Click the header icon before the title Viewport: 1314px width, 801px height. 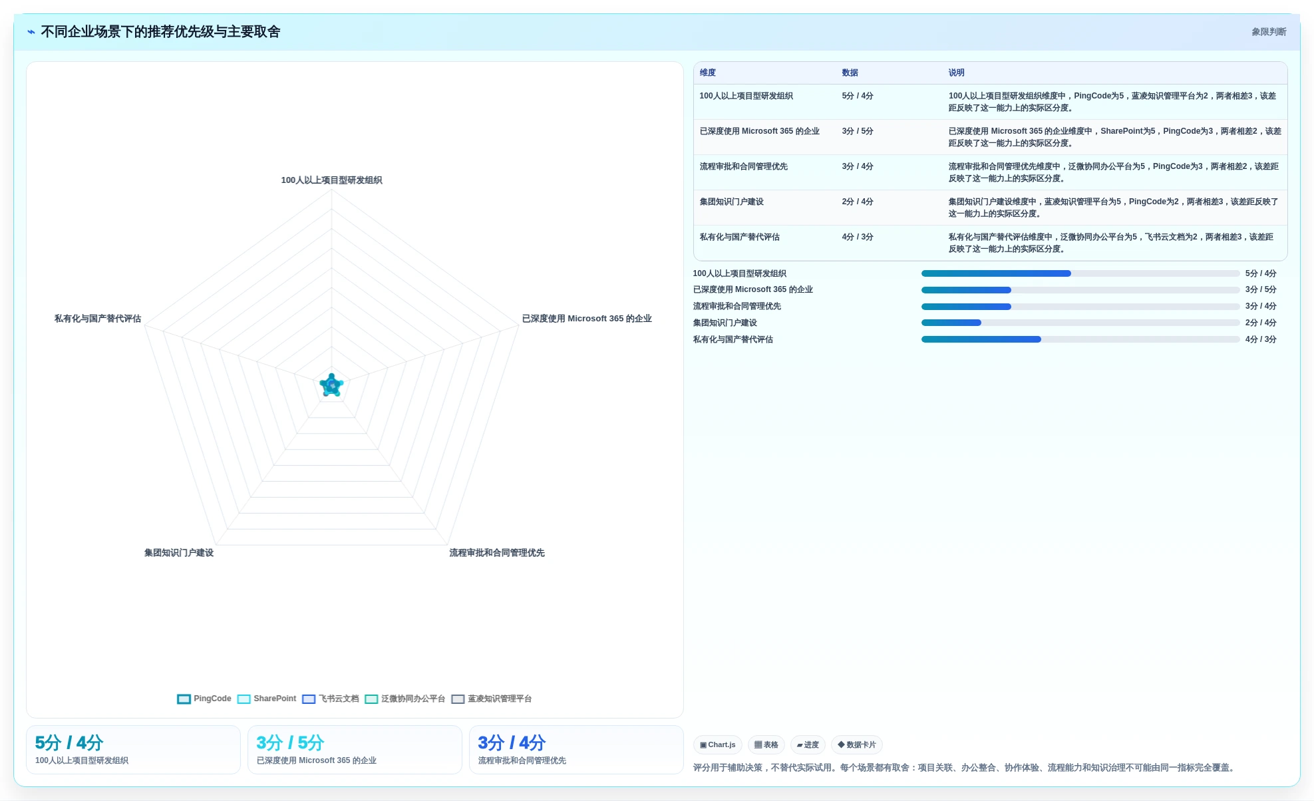31,32
